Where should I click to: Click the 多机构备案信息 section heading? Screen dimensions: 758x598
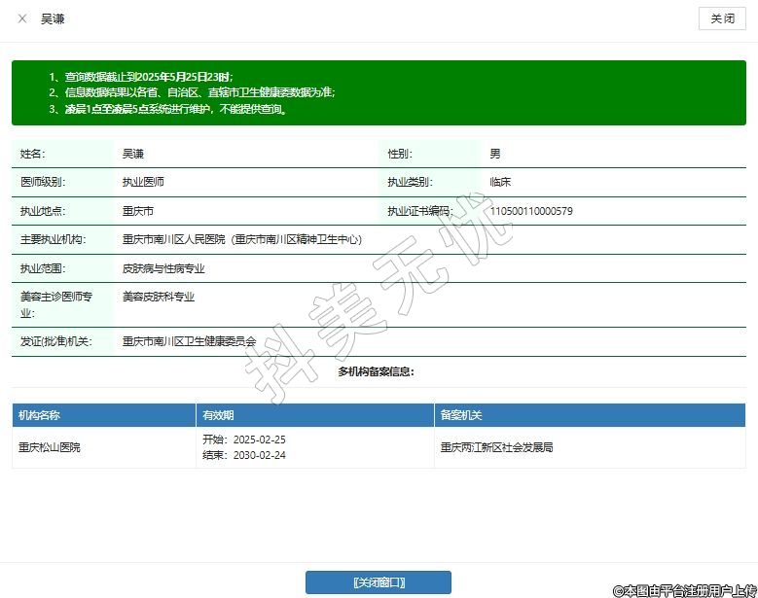(376, 371)
